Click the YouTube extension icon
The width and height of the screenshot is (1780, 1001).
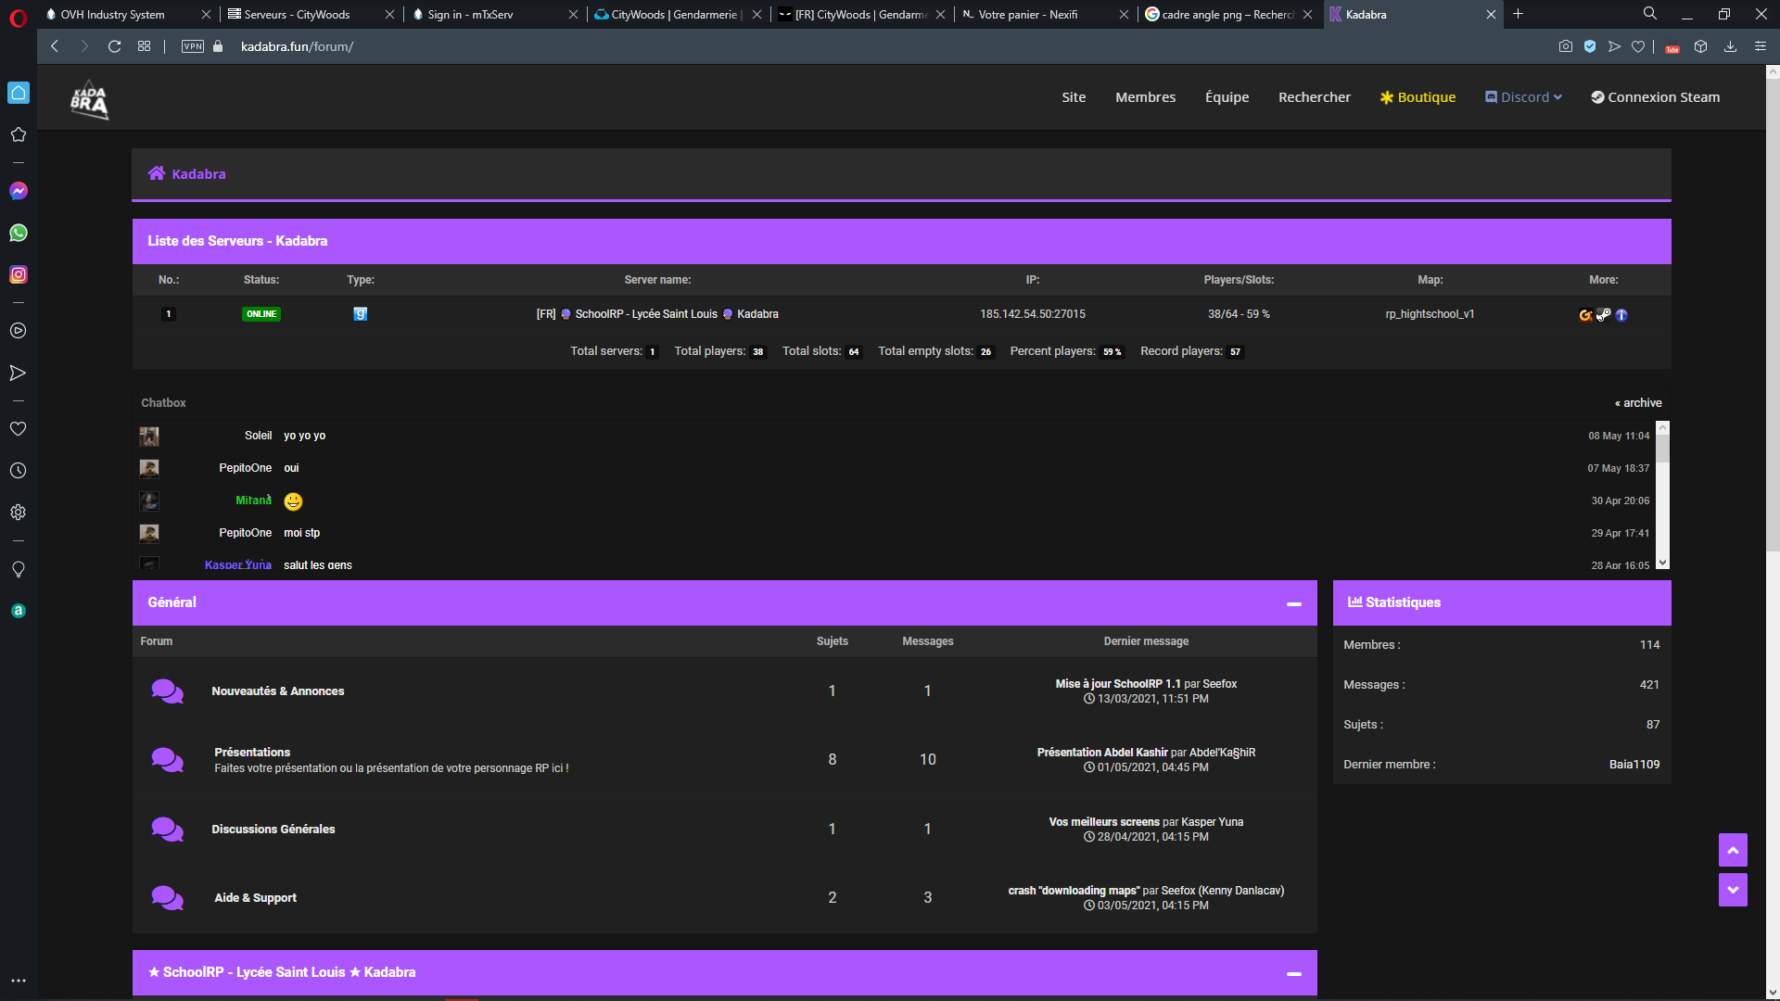[x=1672, y=48]
